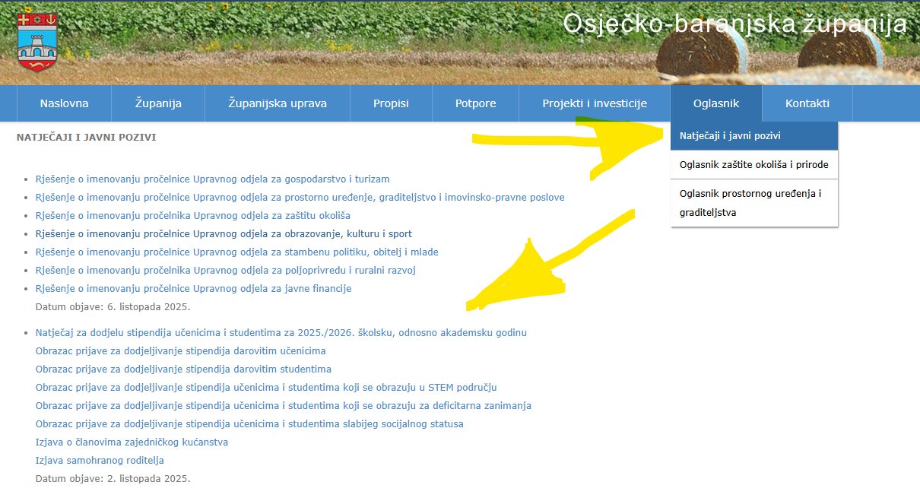Open decision for javne financije department

[x=193, y=289]
